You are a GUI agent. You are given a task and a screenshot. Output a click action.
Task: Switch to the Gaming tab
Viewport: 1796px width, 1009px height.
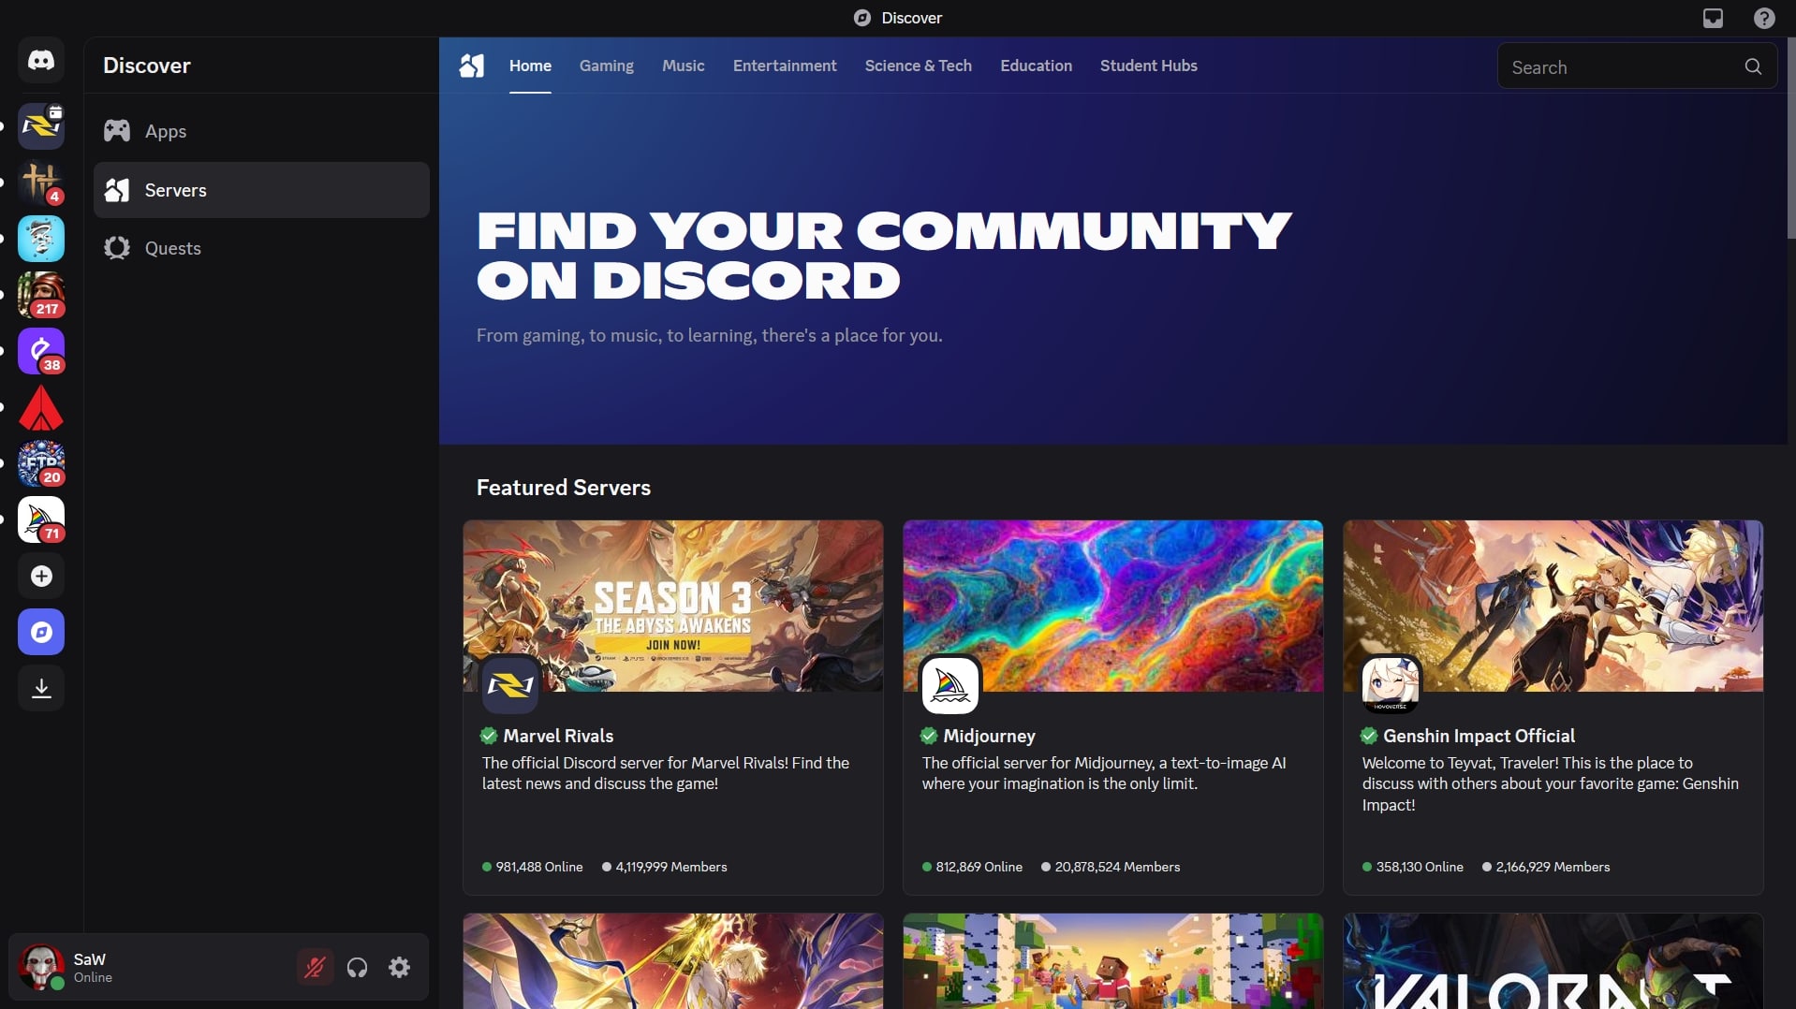(606, 66)
